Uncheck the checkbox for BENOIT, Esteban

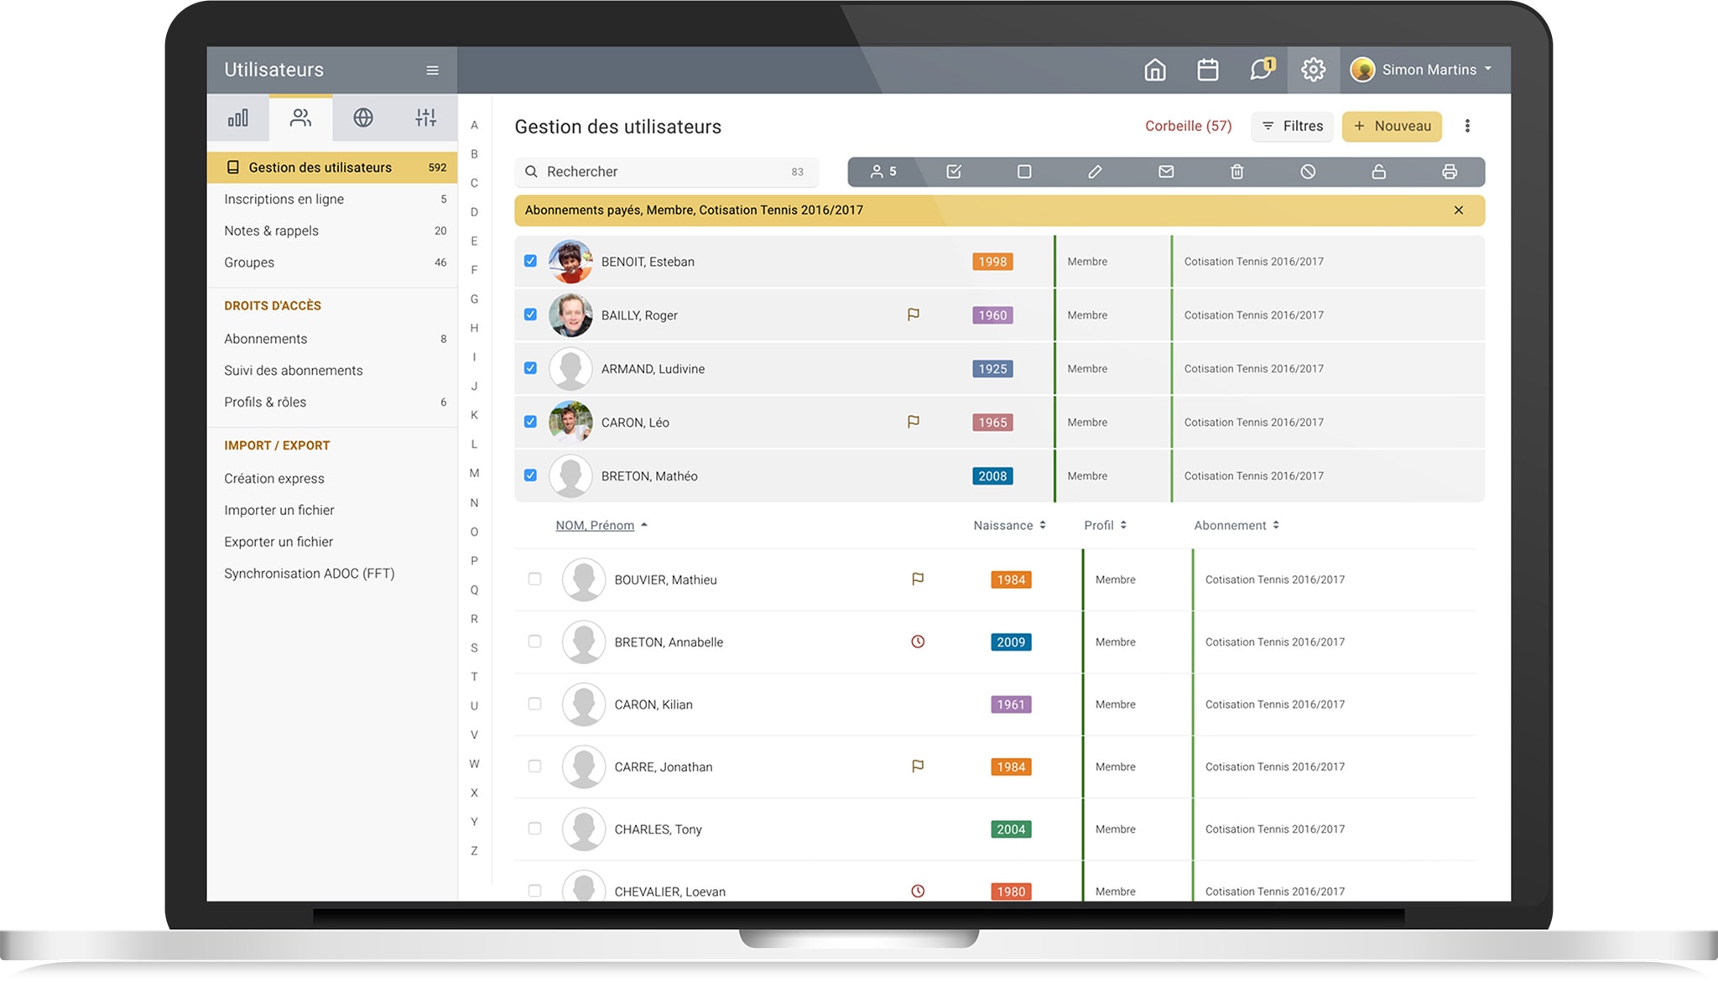tap(530, 261)
